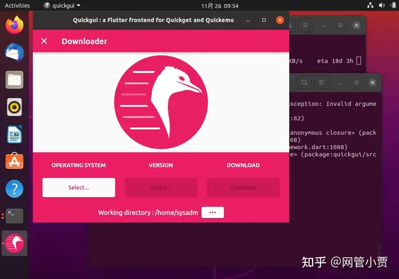
Task: Open Activities overview
Action: [x=17, y=6]
